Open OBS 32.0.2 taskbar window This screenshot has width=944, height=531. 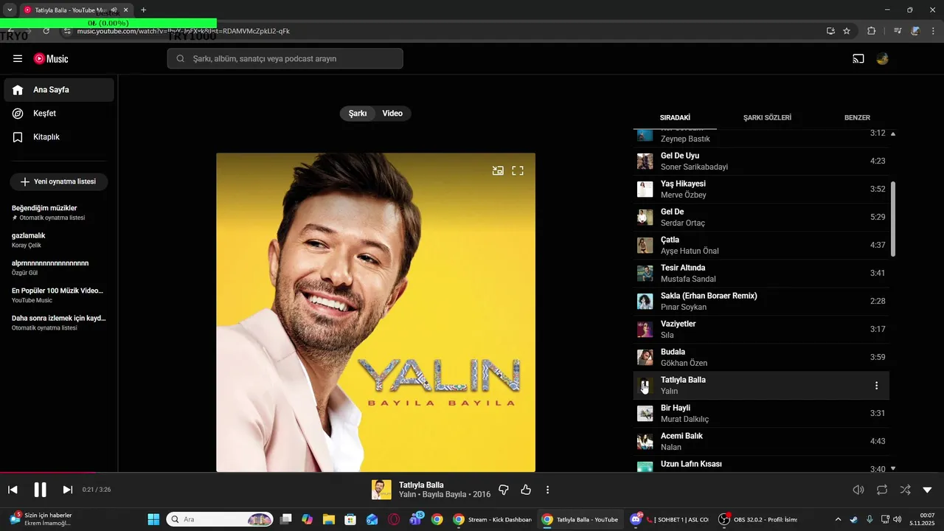click(x=757, y=519)
